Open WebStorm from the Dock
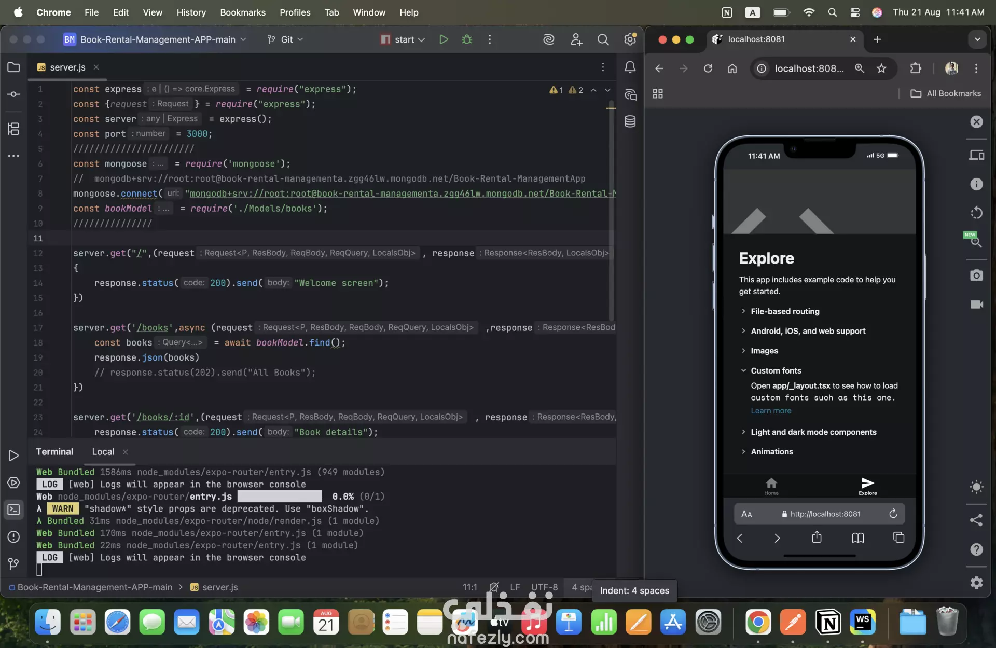 point(863,622)
